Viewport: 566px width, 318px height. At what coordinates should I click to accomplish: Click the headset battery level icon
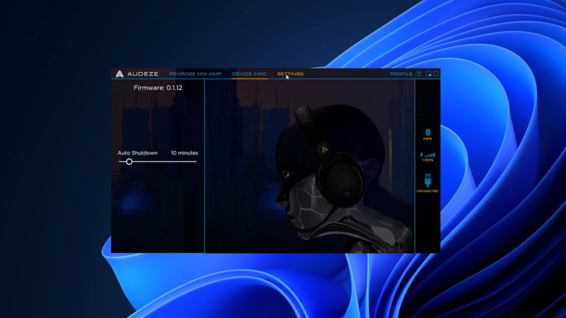click(x=428, y=132)
